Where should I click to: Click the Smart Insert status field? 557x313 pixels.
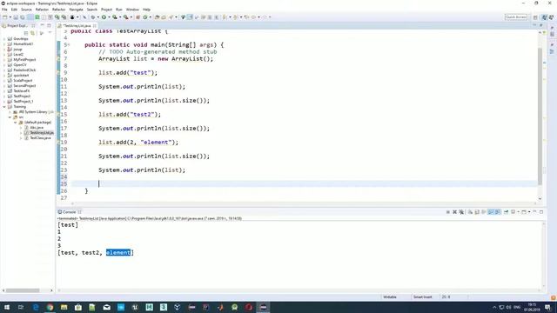click(422, 296)
